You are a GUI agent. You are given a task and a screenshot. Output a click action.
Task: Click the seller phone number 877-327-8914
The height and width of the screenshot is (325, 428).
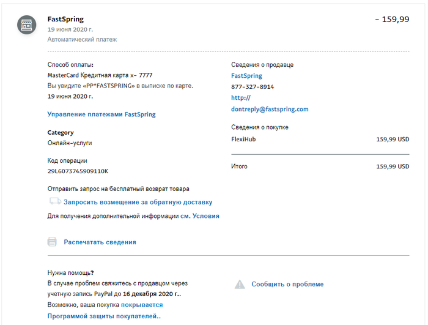(x=253, y=87)
